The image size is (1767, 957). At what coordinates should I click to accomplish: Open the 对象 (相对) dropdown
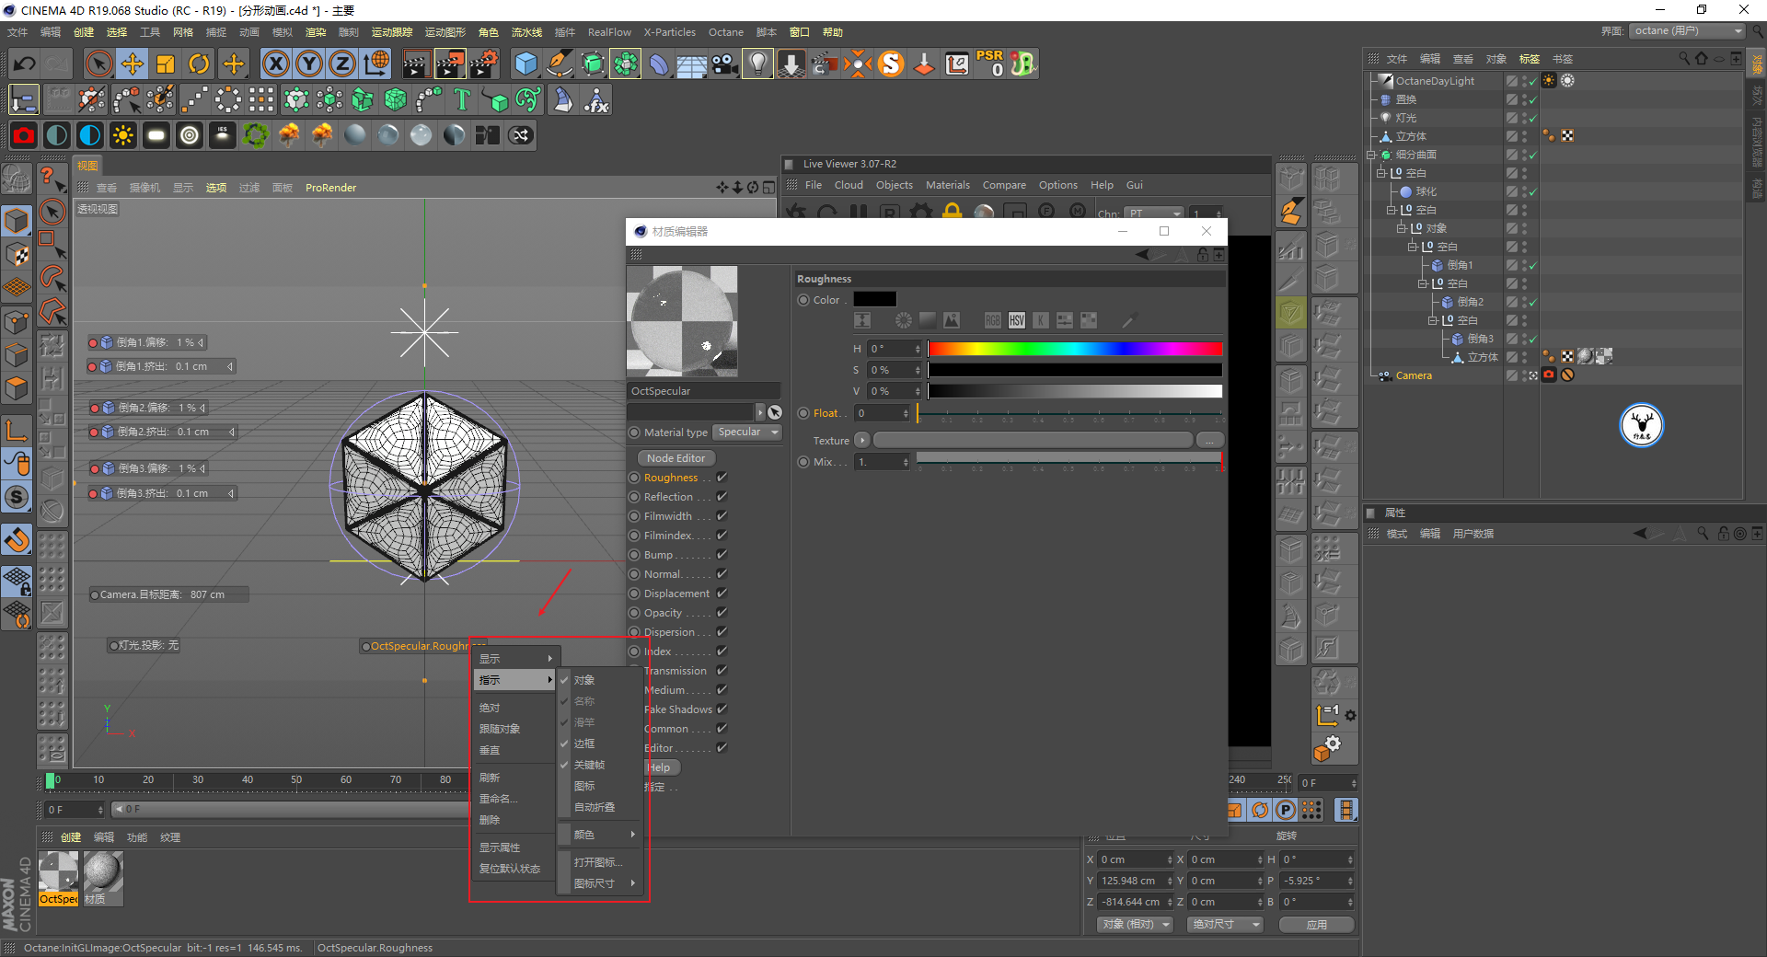1136,924
